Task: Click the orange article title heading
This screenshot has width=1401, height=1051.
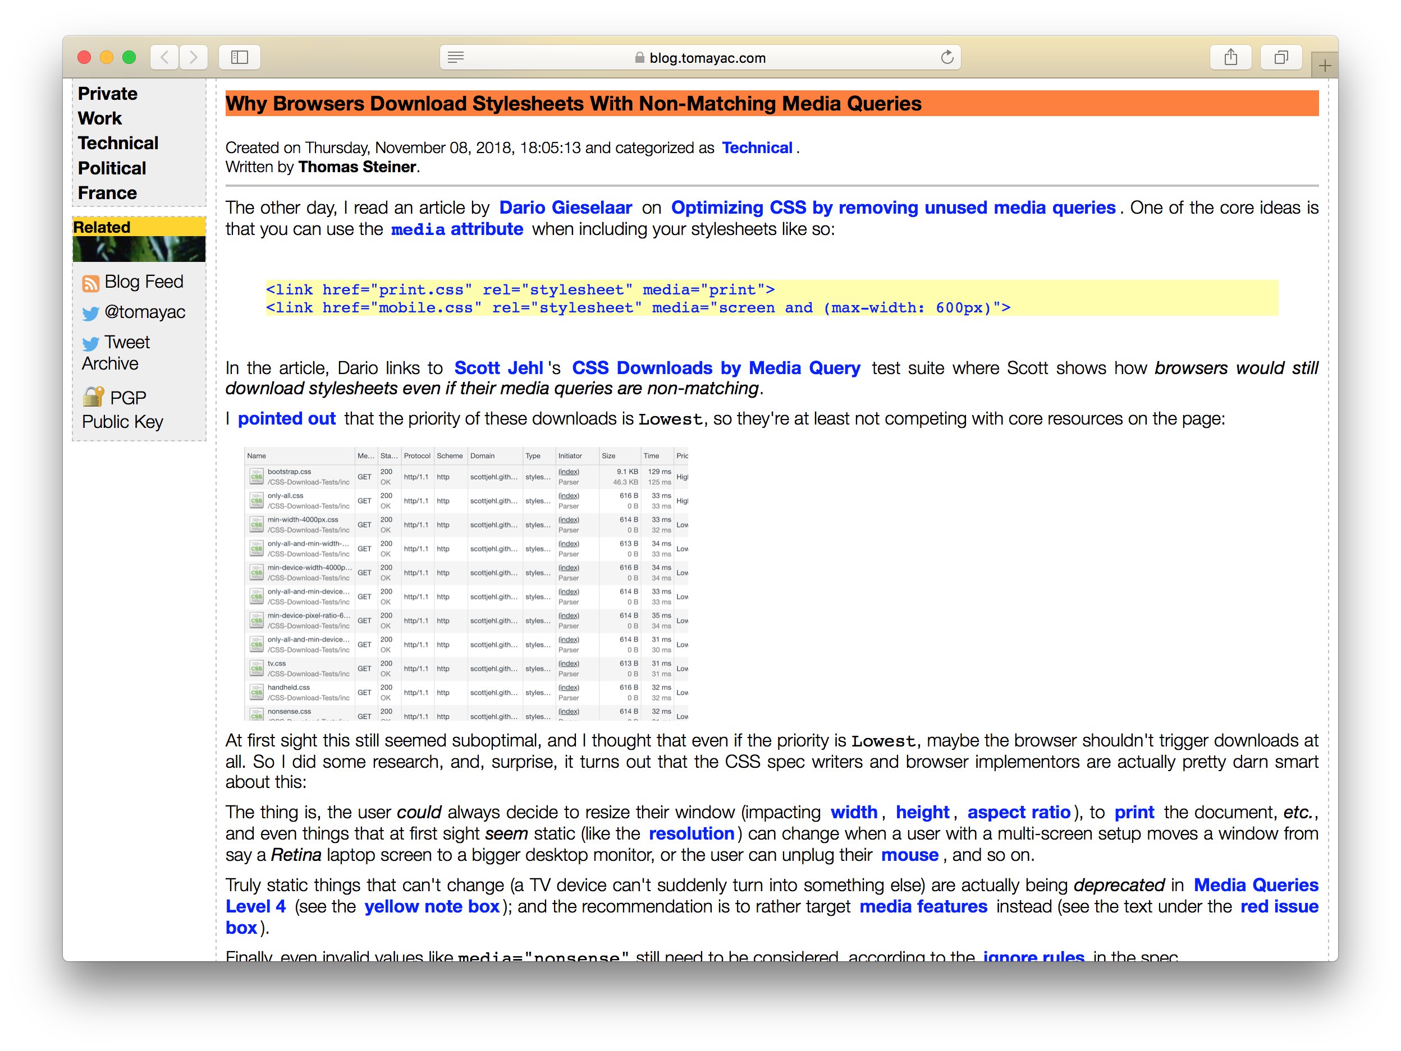Action: [x=772, y=103]
